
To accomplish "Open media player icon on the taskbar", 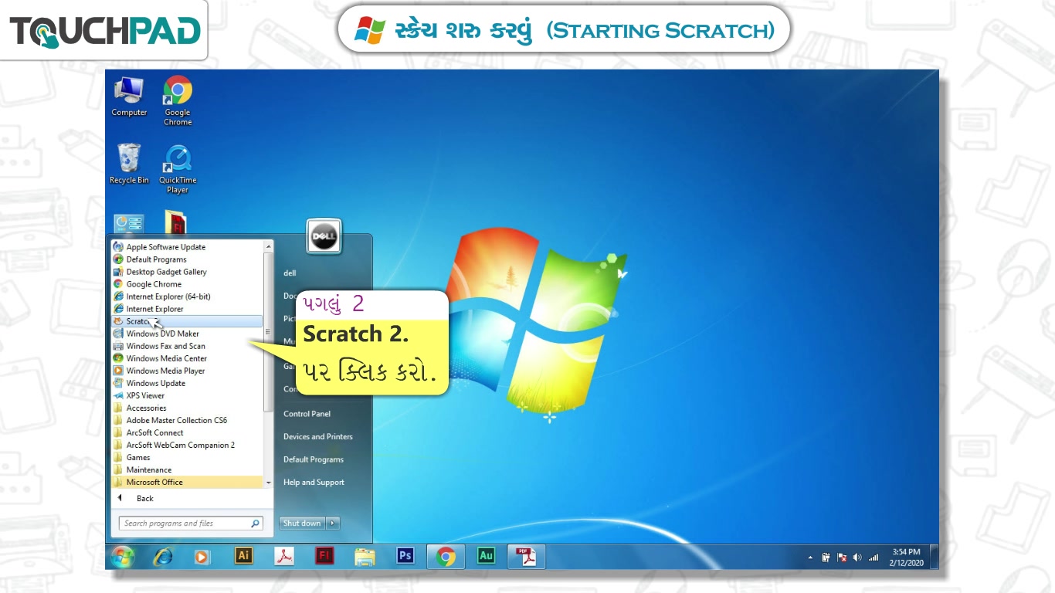I will click(202, 556).
